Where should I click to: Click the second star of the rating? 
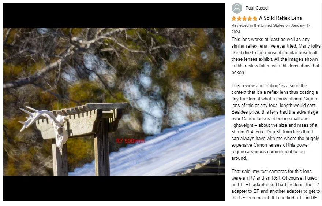pyautogui.click(x=239, y=19)
